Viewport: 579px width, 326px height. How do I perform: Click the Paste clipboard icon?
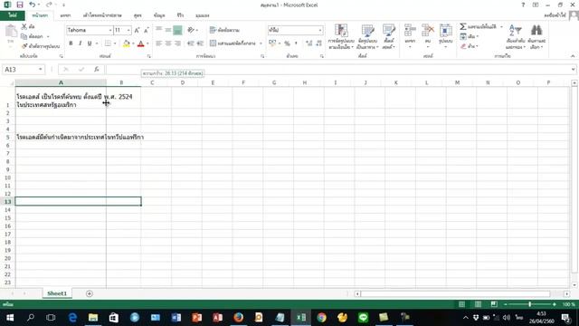(x=11, y=32)
